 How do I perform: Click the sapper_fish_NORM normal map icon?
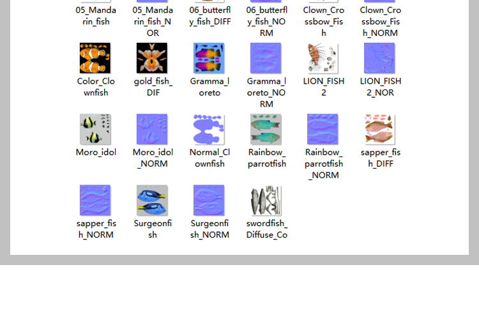95,200
